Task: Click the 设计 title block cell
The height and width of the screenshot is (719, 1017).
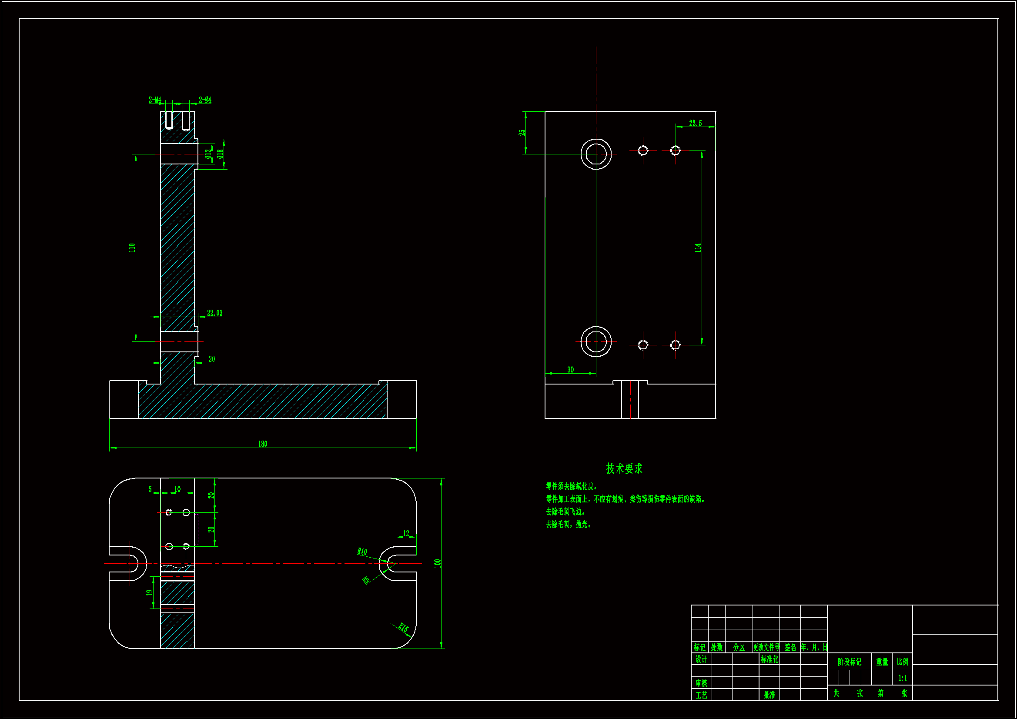Action: coord(701,659)
